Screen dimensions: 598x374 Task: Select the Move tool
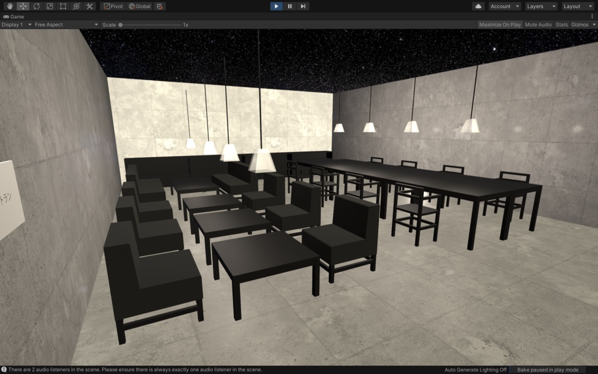pyautogui.click(x=23, y=6)
